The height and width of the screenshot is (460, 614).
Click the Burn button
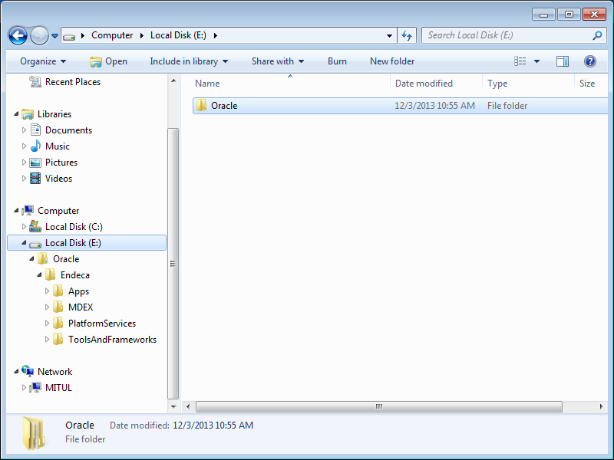tap(337, 61)
